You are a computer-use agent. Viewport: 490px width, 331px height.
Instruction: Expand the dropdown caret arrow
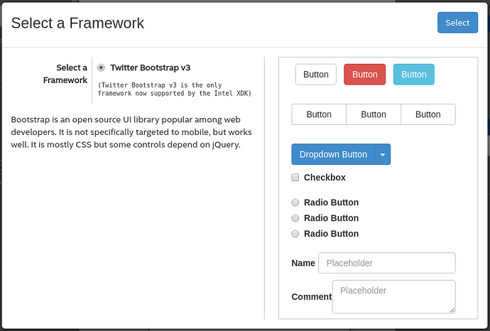click(383, 154)
